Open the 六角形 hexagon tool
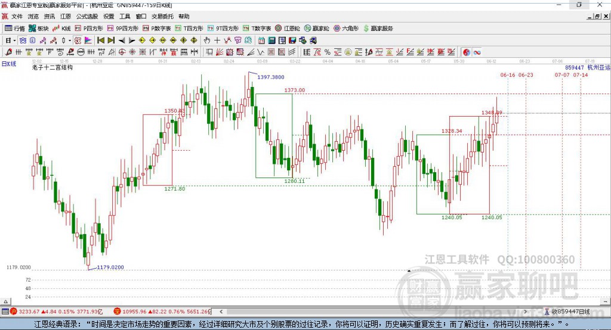This screenshot has width=611, height=330. (x=346, y=29)
